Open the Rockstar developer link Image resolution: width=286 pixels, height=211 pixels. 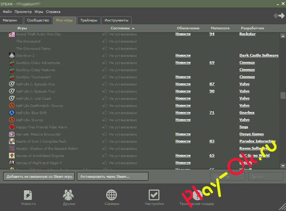(247, 34)
